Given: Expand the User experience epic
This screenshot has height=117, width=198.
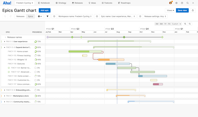Looking at the screenshot, I should [4, 42].
